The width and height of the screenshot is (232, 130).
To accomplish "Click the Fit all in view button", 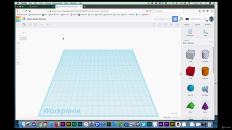I will [18, 48].
